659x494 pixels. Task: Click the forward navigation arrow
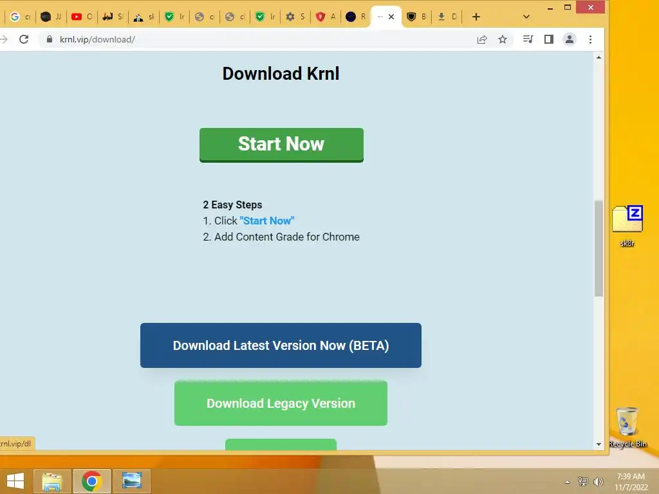(5, 39)
